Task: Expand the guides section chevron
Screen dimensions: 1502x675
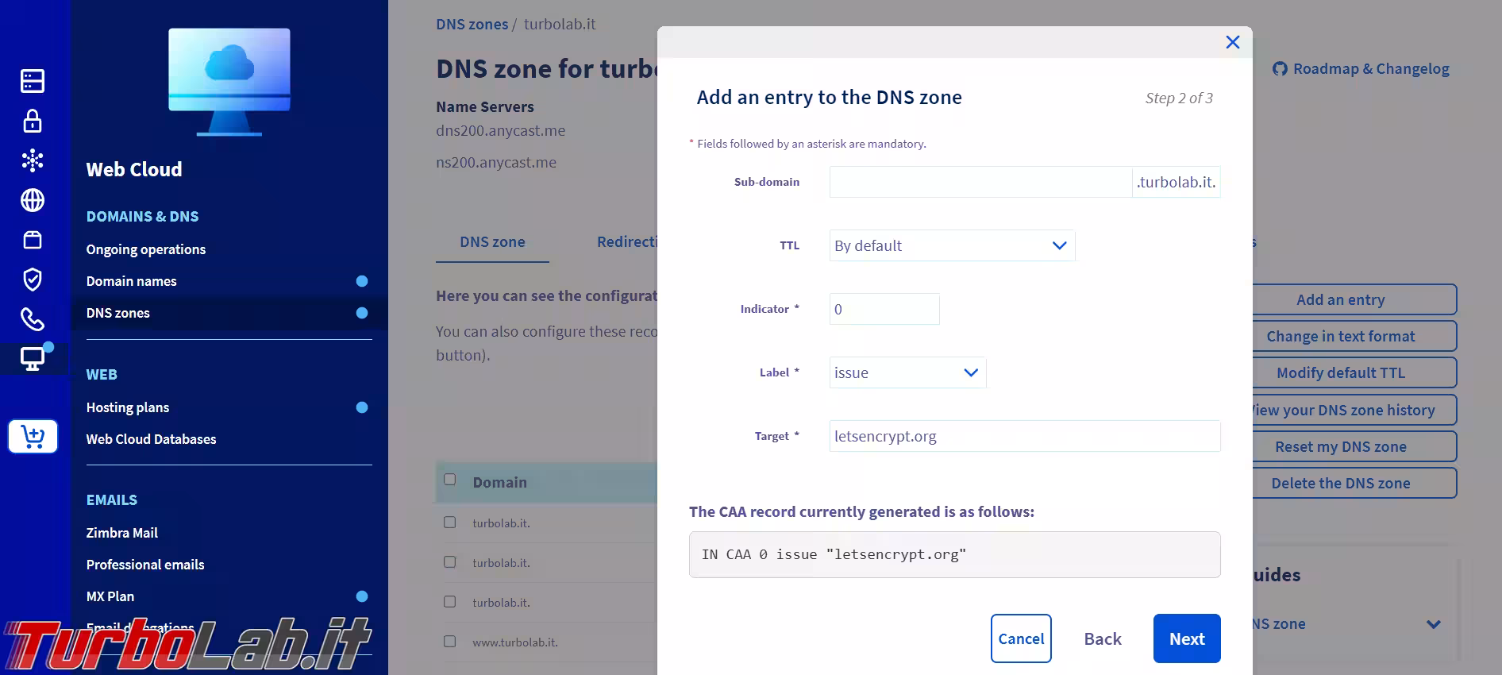Action: pyautogui.click(x=1433, y=624)
